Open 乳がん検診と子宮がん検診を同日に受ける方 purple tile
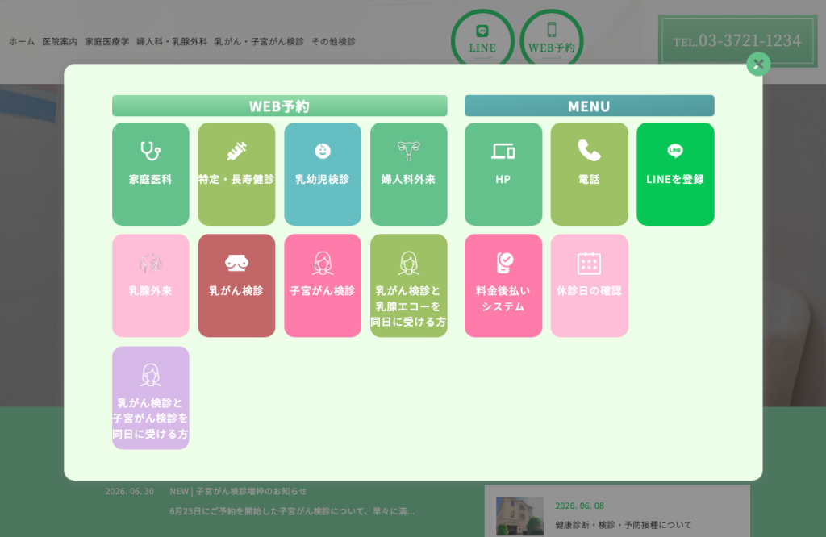The width and height of the screenshot is (826, 537). click(151, 398)
